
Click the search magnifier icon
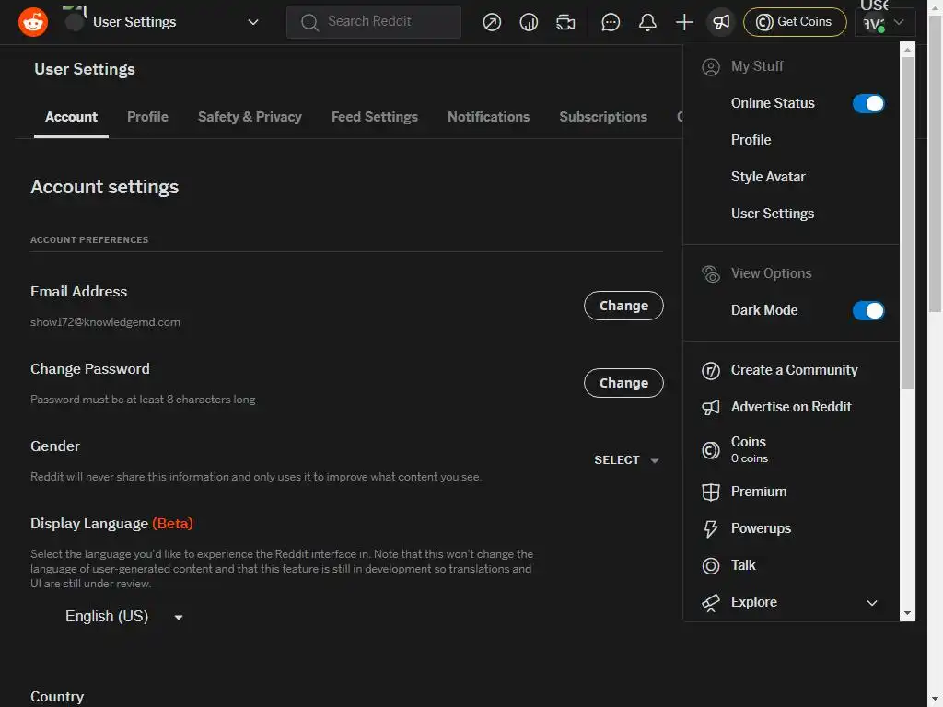tap(309, 22)
